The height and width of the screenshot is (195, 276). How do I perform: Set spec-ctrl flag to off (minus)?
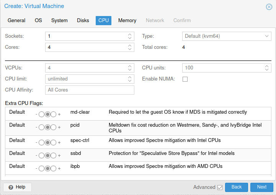(42, 143)
